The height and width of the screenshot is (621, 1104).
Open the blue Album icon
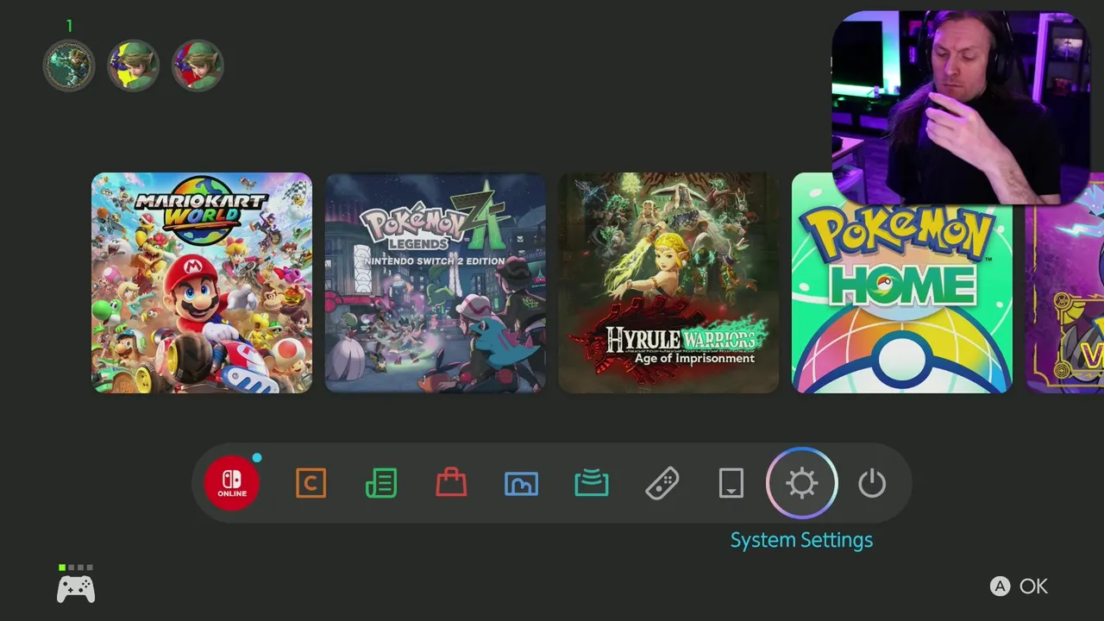click(521, 484)
